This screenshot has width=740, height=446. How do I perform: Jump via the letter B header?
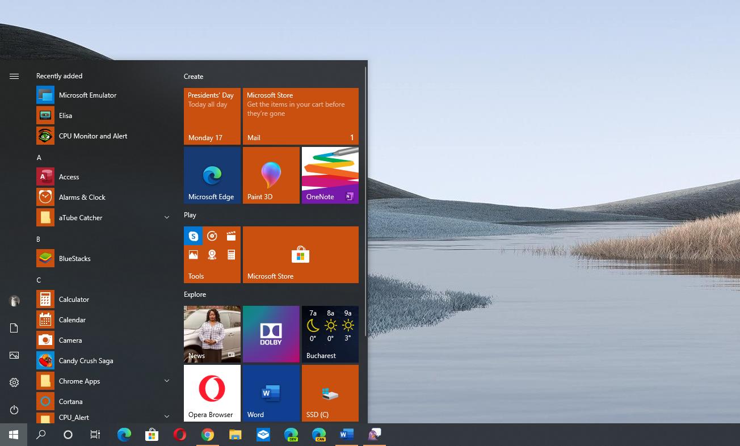[x=39, y=239]
